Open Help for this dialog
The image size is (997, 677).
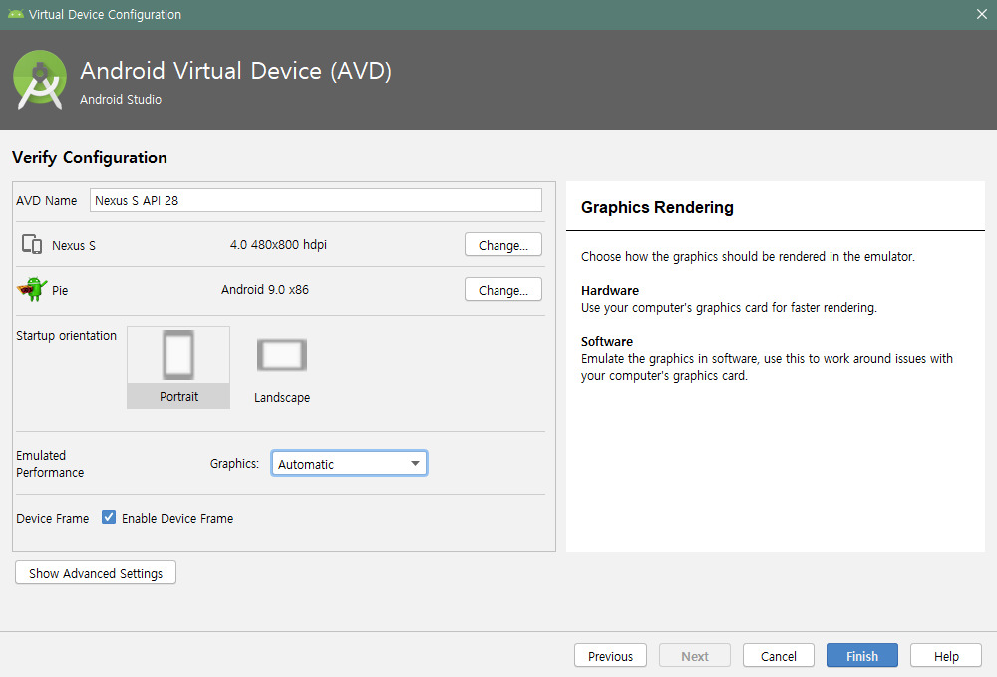946,656
